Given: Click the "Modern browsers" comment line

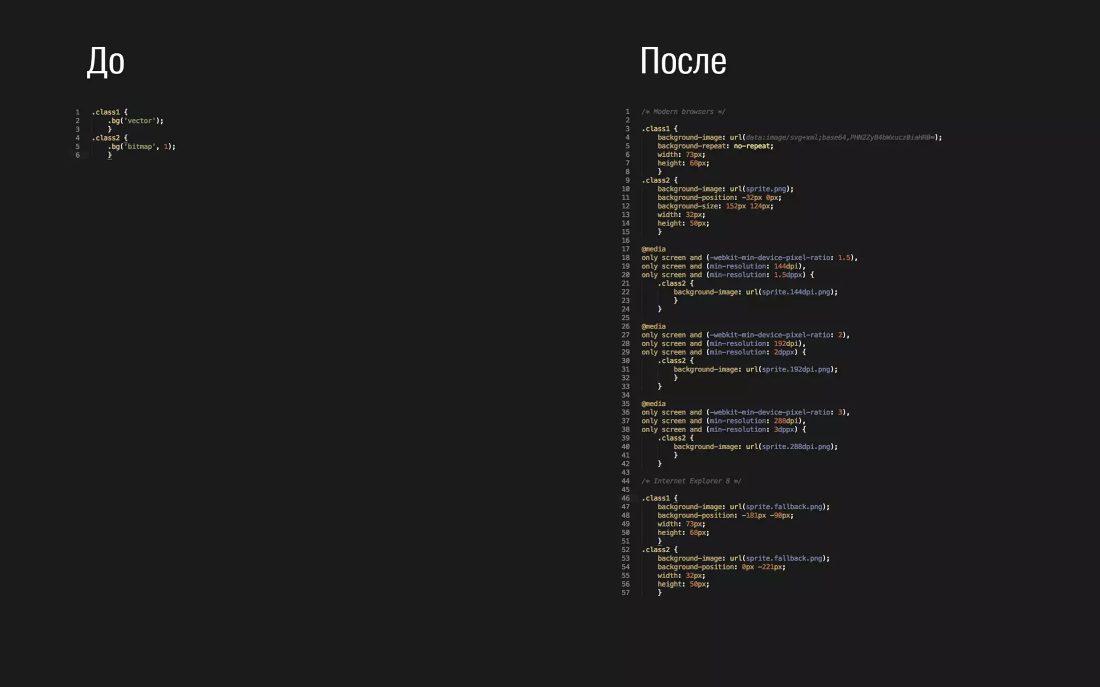Looking at the screenshot, I should click(x=683, y=112).
